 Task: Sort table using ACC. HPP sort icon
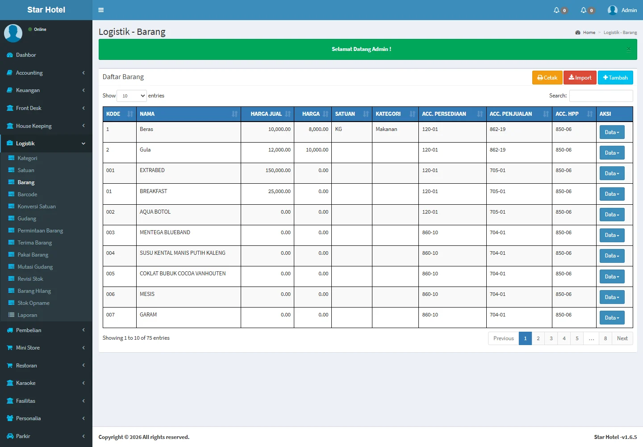589,114
